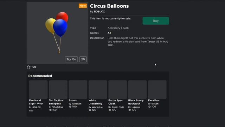Click the green Buy button
Image resolution: width=225 pixels, height=127 pixels.
tap(156, 21)
